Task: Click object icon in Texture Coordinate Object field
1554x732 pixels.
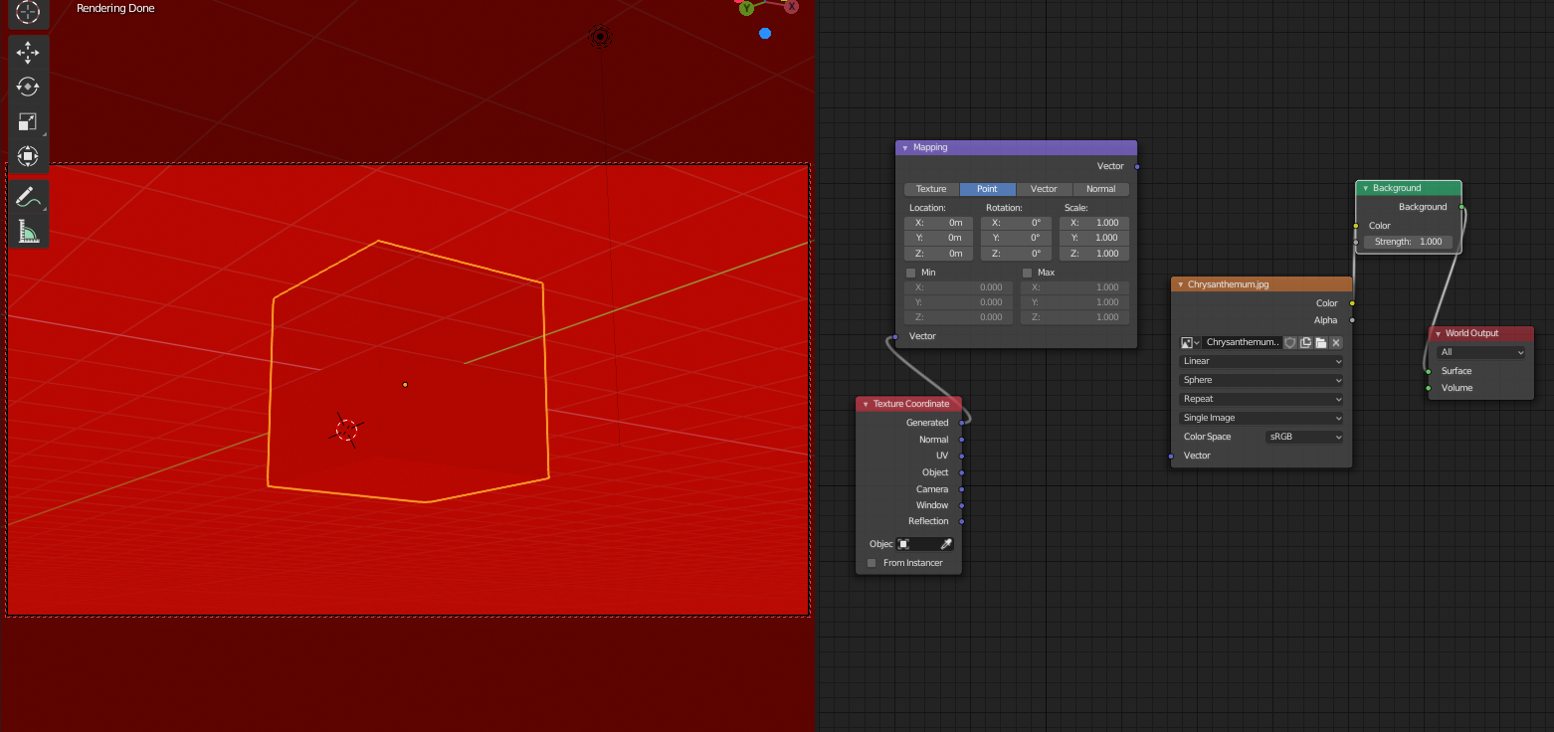Action: tap(903, 544)
